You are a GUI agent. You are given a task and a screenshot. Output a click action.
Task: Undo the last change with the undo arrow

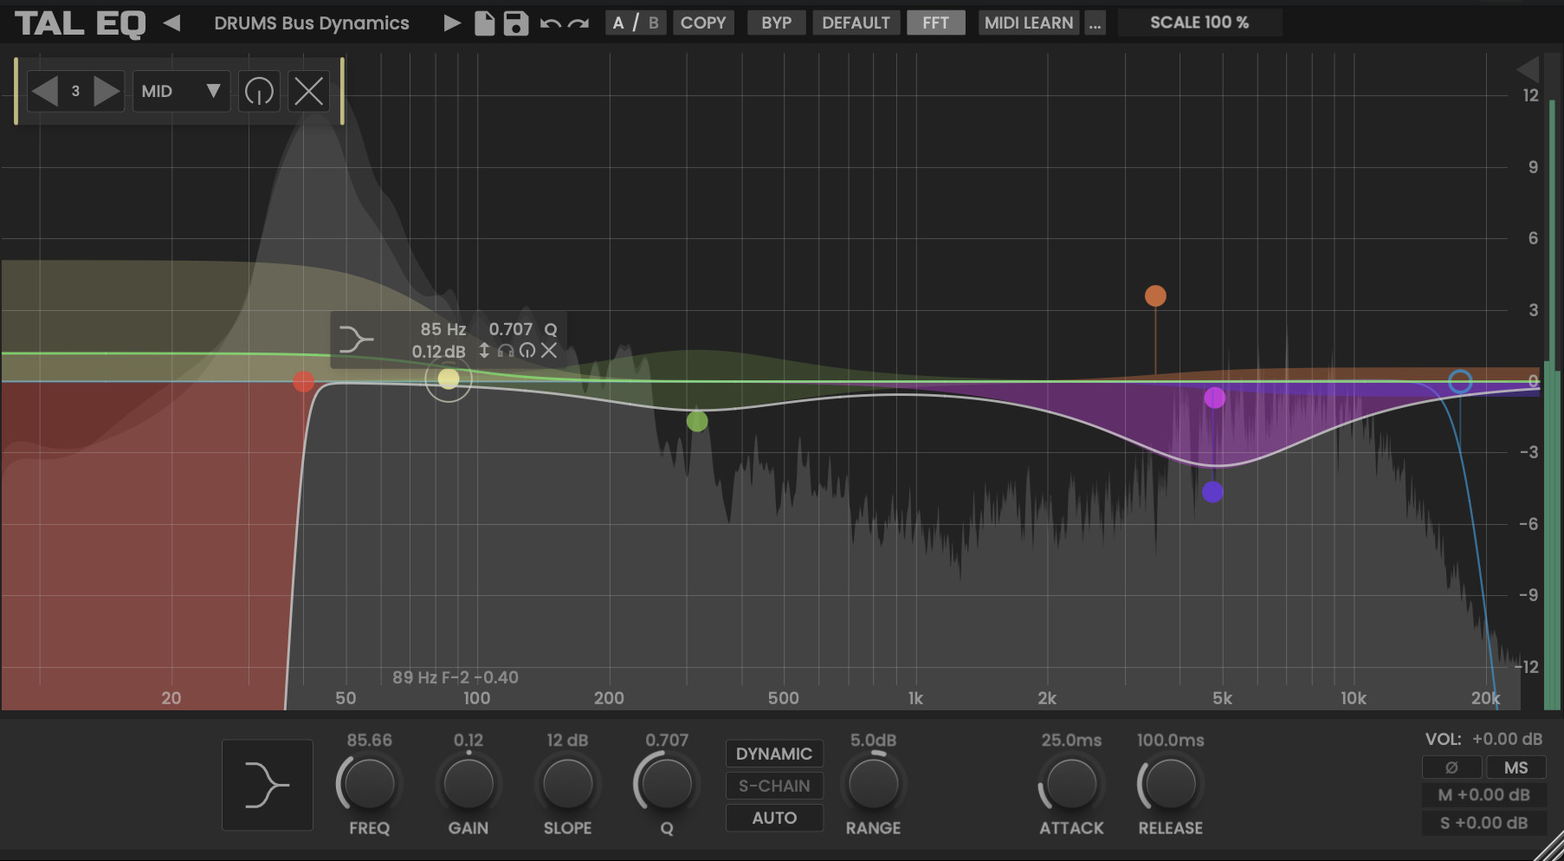tap(550, 23)
